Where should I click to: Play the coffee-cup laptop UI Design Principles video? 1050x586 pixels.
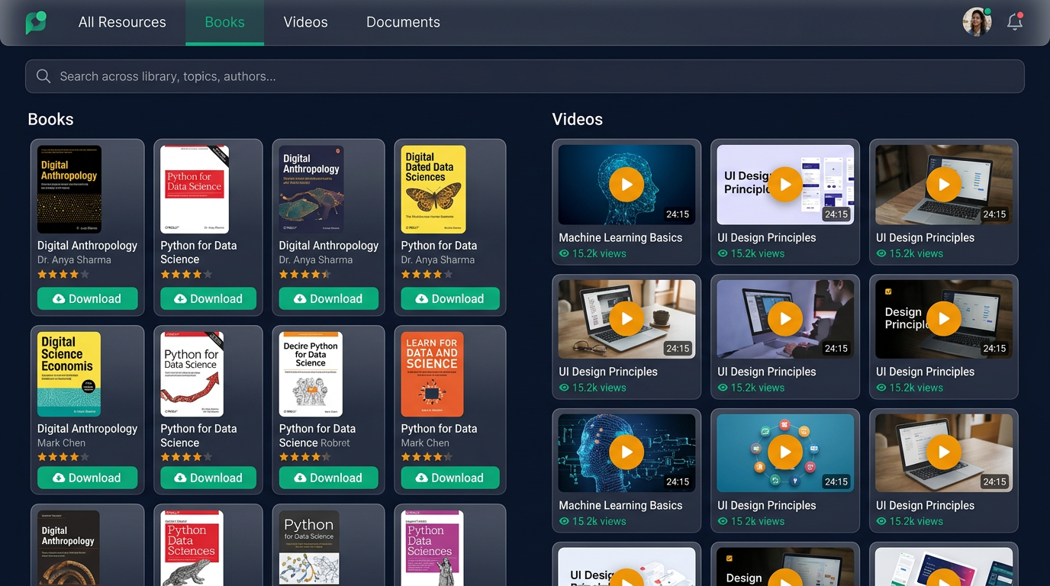click(x=626, y=317)
